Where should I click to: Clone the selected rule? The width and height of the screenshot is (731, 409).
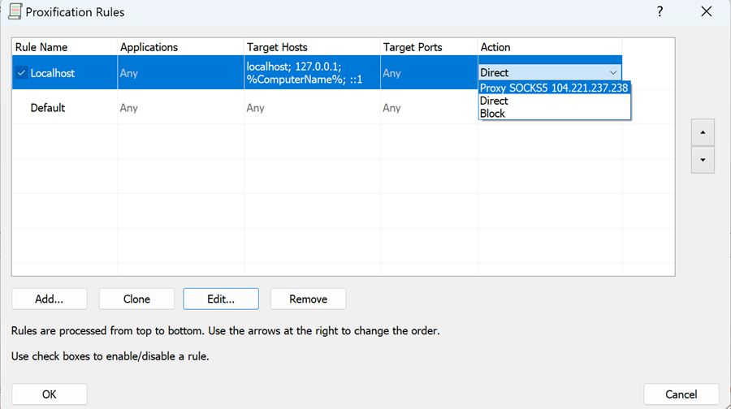click(x=136, y=299)
